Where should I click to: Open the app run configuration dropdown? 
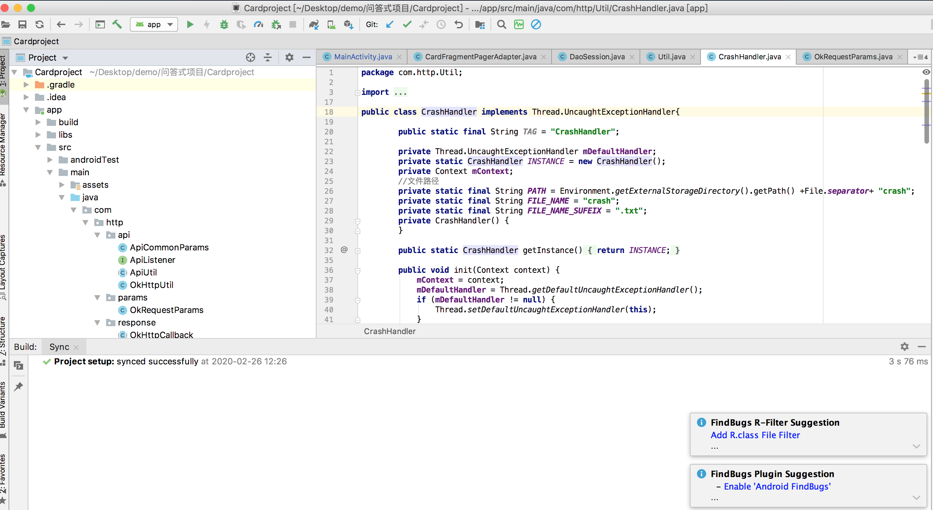pos(154,25)
